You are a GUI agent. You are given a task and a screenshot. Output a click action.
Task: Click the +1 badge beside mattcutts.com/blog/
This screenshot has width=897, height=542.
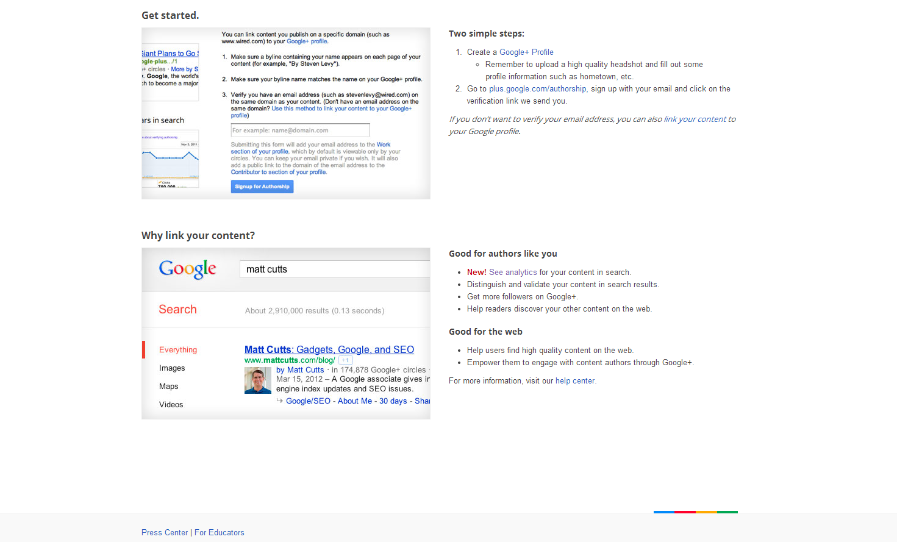[345, 360]
